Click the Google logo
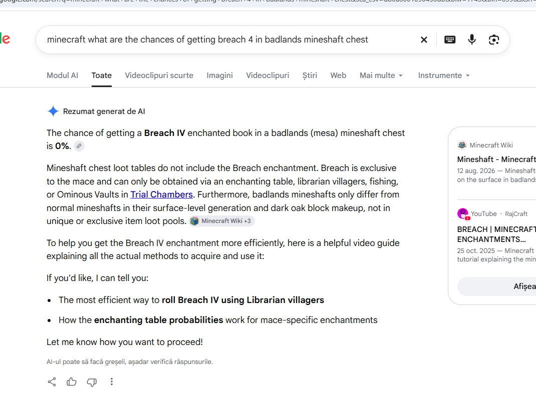This screenshot has height=399, width=536. [x=5, y=38]
